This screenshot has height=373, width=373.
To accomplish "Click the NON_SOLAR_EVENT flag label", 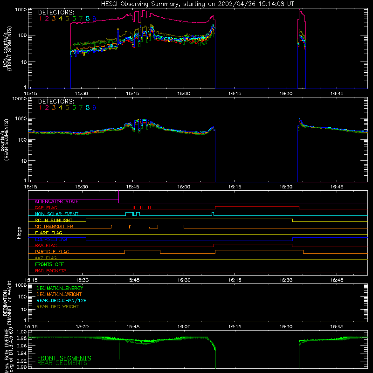I will [56, 214].
